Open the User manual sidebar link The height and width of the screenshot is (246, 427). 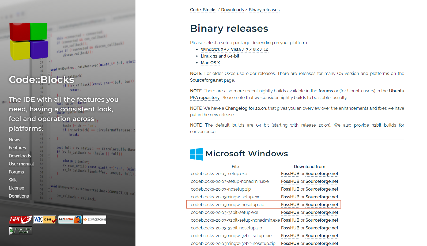21,164
